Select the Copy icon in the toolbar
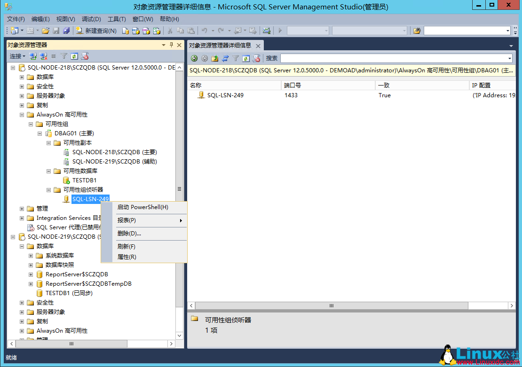The height and width of the screenshot is (367, 522). point(181,30)
